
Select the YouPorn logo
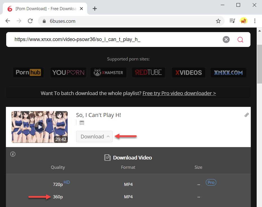[x=68, y=73]
